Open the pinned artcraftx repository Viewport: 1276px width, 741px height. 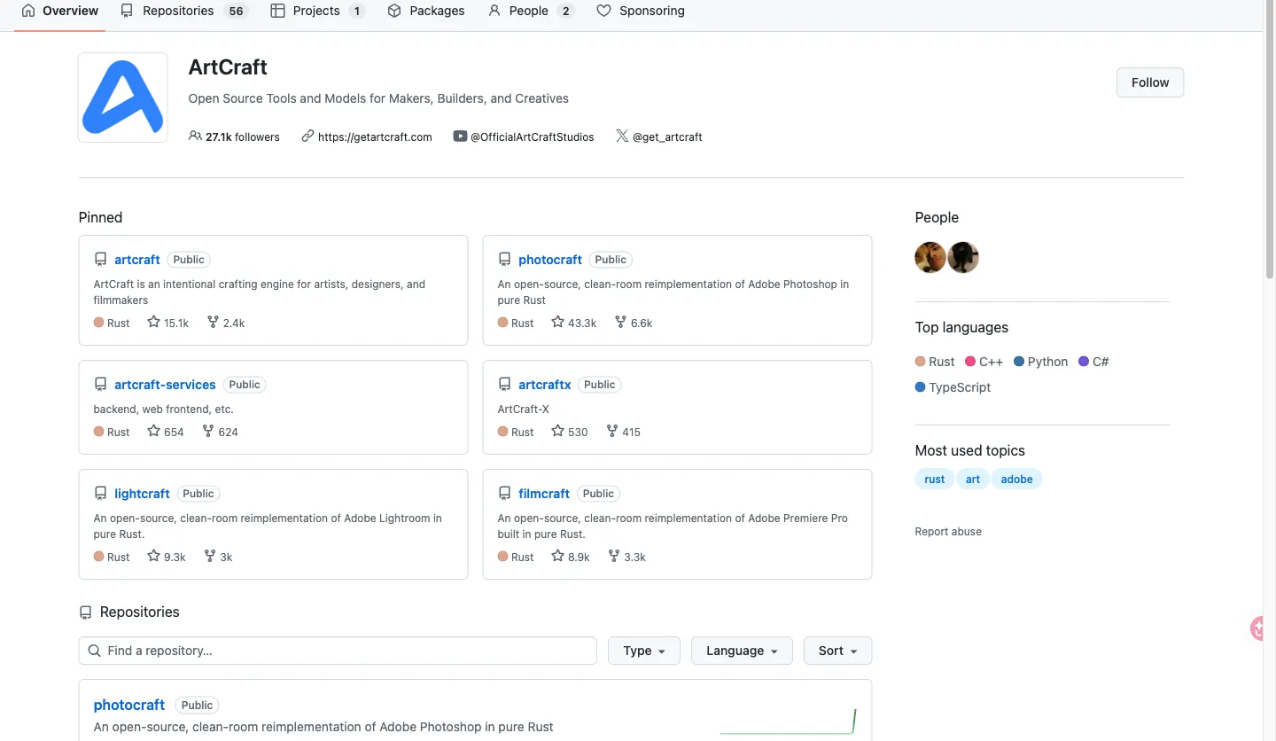click(x=545, y=385)
